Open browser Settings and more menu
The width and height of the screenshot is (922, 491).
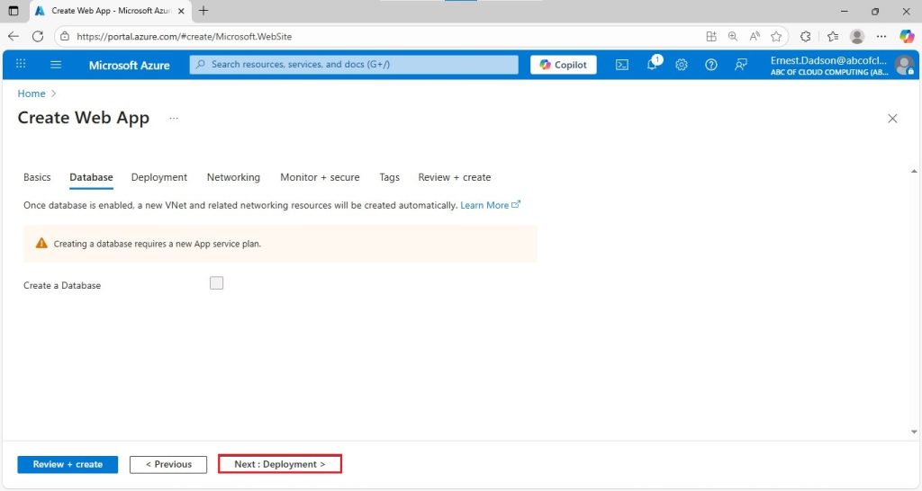(x=881, y=36)
